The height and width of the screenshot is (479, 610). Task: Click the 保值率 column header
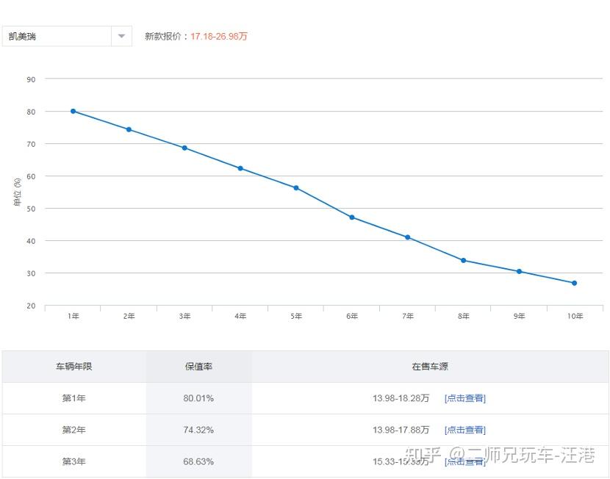[198, 367]
